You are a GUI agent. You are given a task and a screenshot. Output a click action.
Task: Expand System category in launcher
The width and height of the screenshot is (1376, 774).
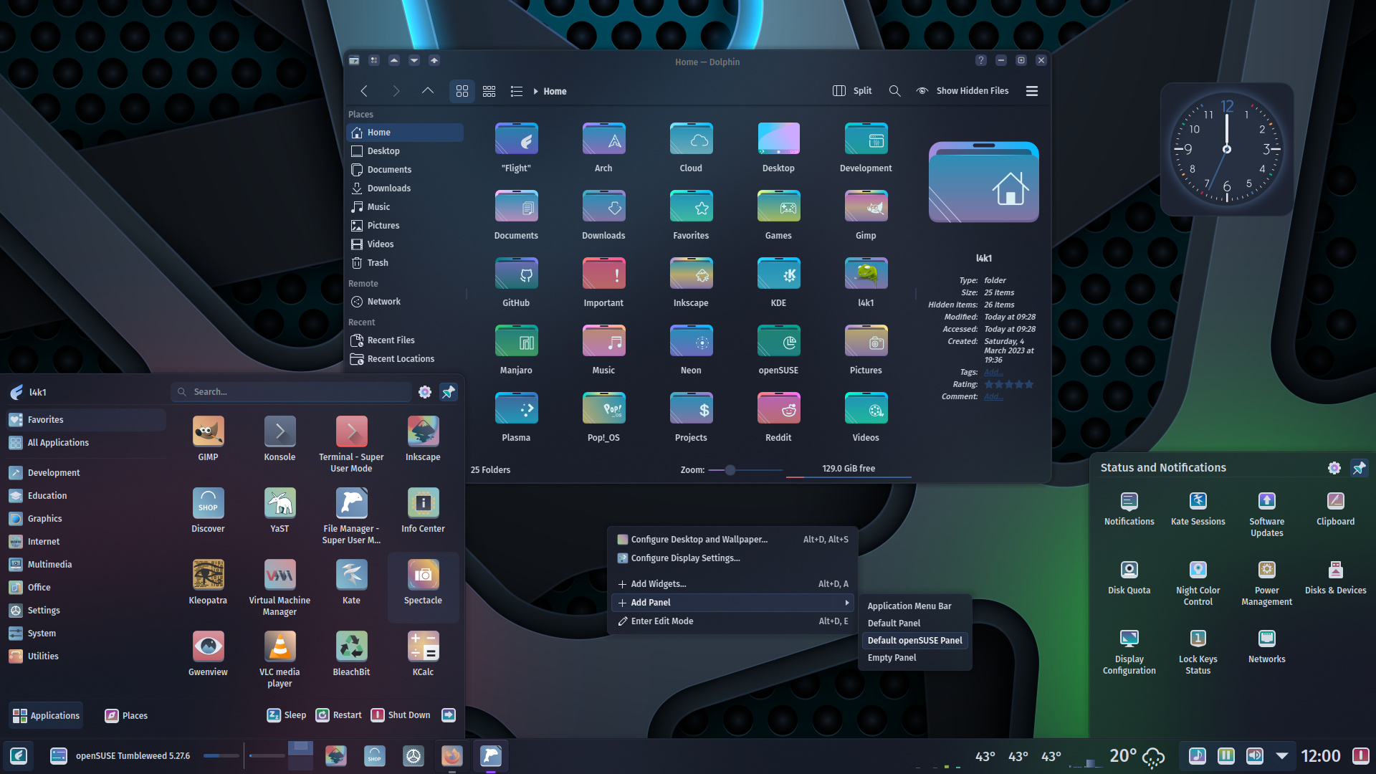click(86, 633)
